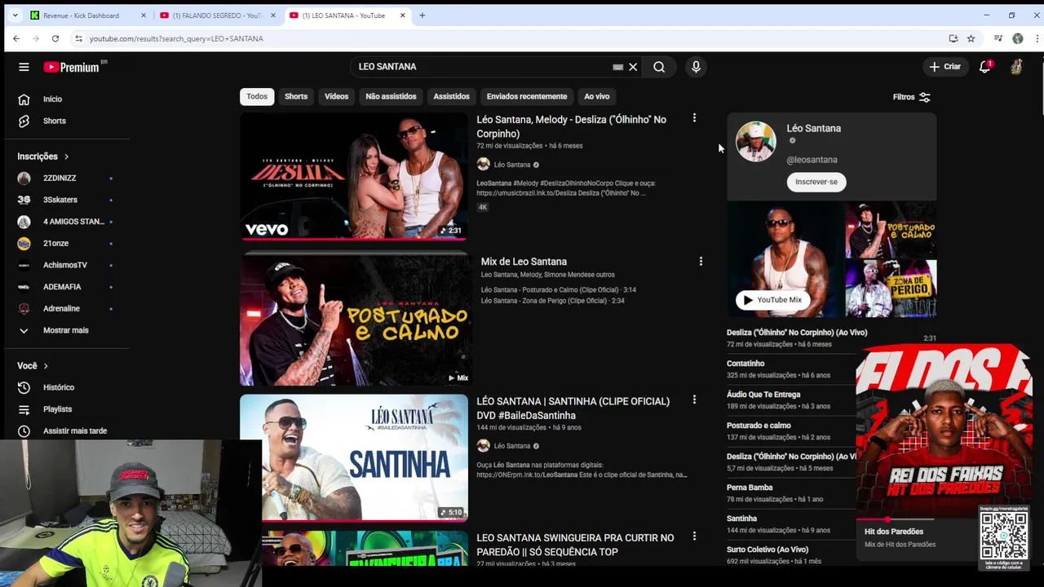
Task: Reload the page in Chrome
Action: coord(55,38)
